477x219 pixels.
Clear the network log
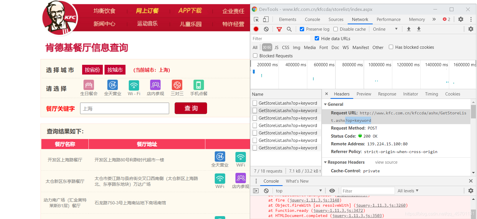pos(266,29)
